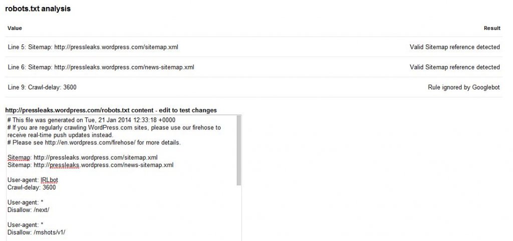Click the Value column header

pyautogui.click(x=15, y=28)
